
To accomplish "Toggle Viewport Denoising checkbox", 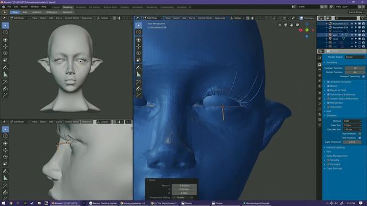I will tap(363, 76).
